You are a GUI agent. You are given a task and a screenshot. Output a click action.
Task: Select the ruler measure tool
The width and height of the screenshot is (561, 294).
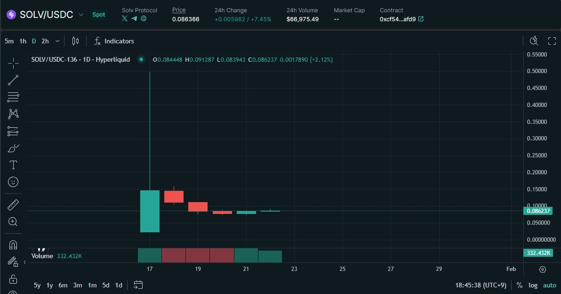point(13,205)
